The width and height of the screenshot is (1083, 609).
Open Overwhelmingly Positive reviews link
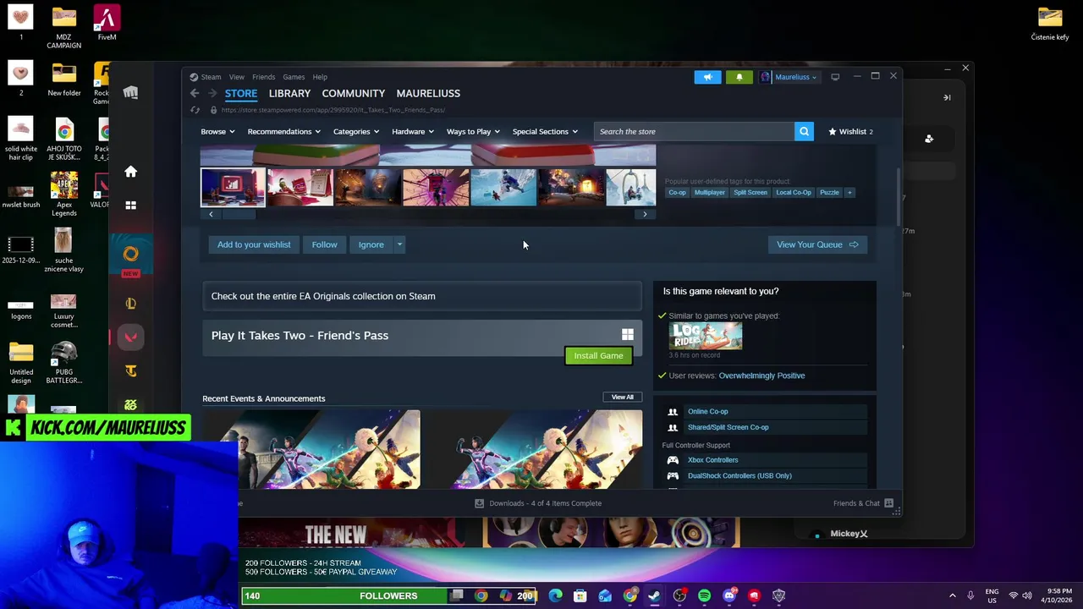click(761, 376)
